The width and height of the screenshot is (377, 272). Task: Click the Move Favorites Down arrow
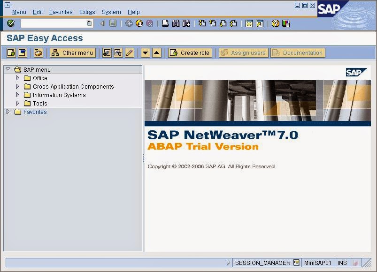pos(146,53)
